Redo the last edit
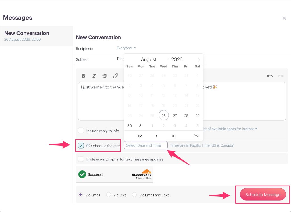291x212 pixels. coord(280,76)
